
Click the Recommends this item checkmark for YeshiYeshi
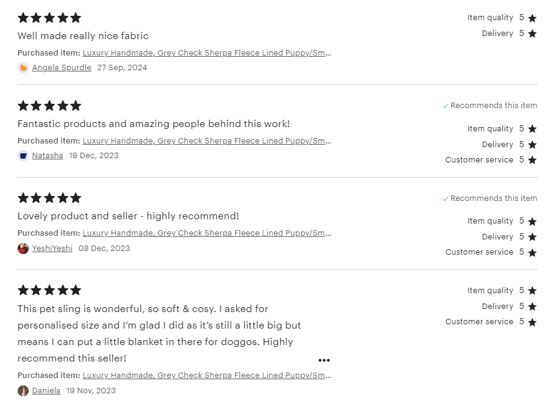(x=446, y=198)
